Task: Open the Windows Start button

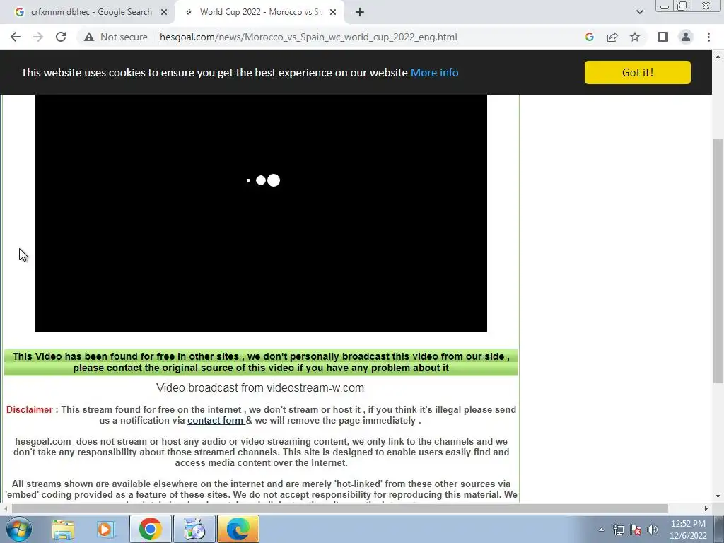Action: pyautogui.click(x=18, y=529)
